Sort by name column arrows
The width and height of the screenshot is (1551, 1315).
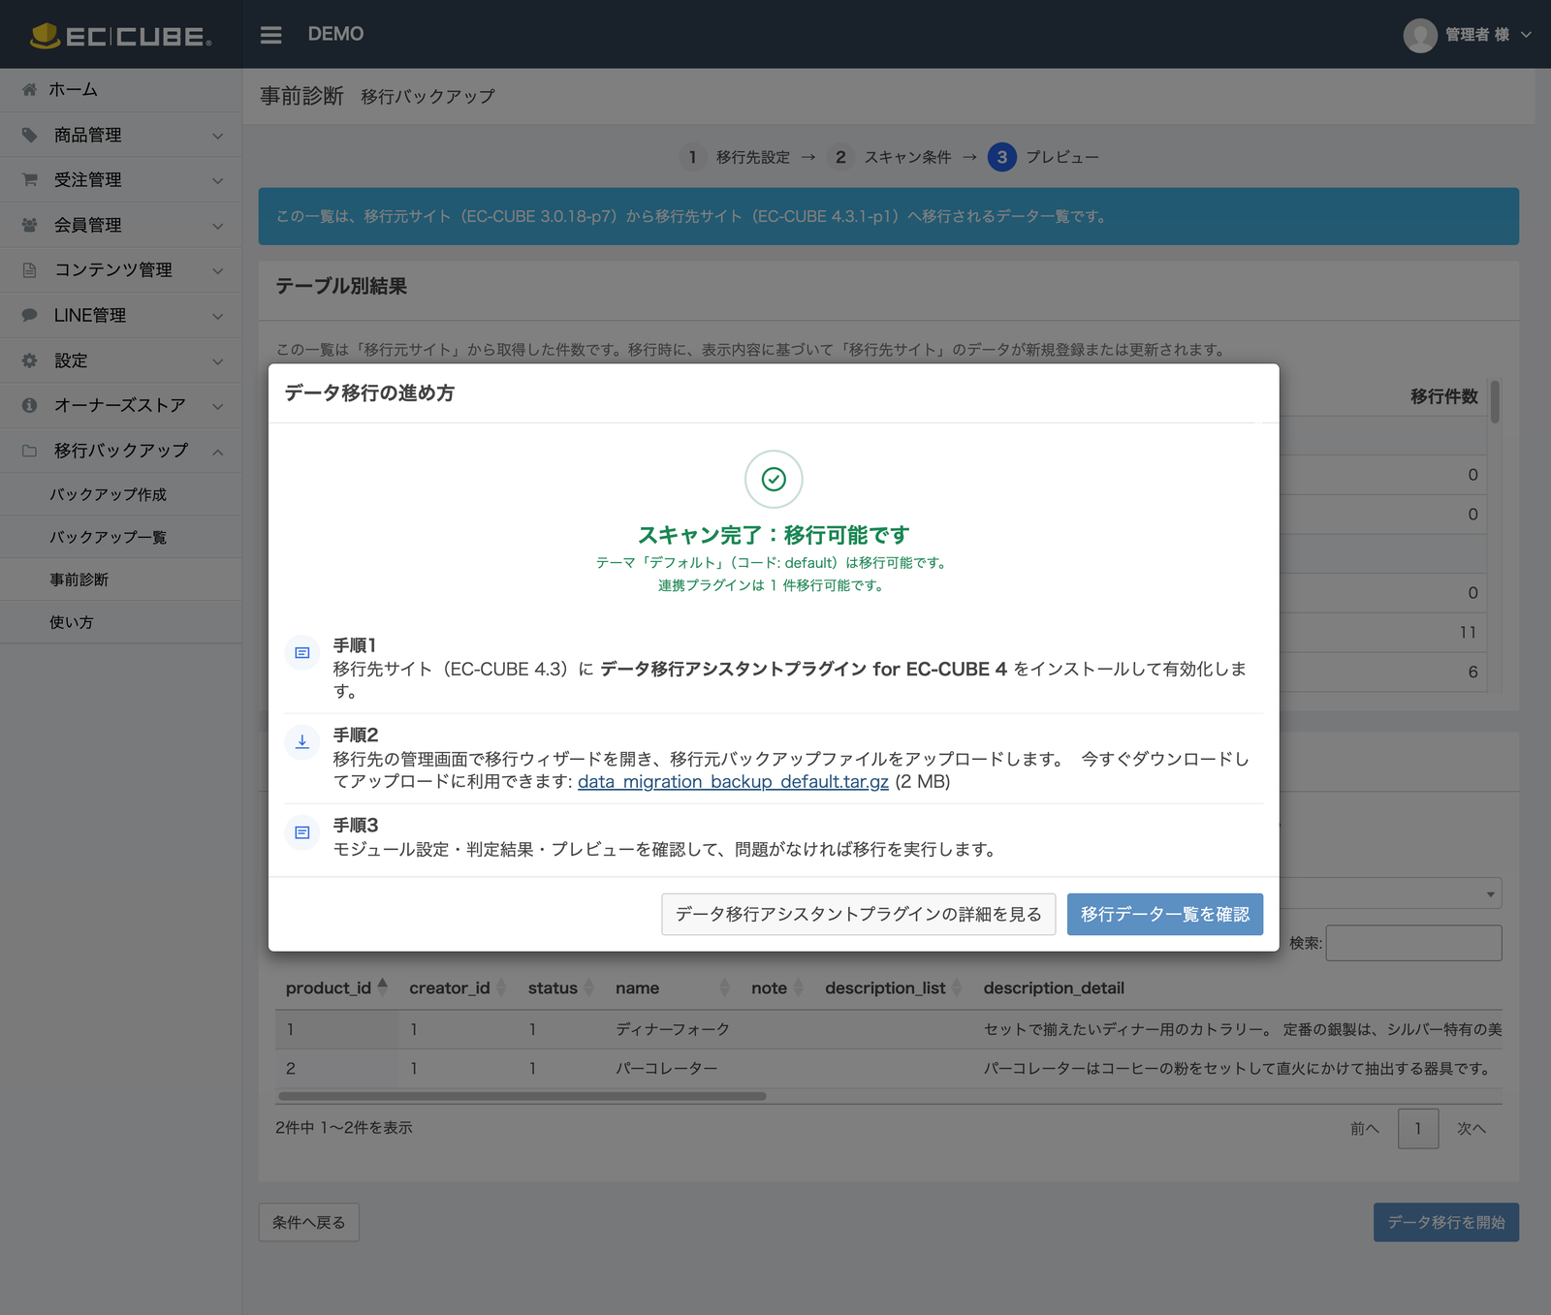pos(724,987)
